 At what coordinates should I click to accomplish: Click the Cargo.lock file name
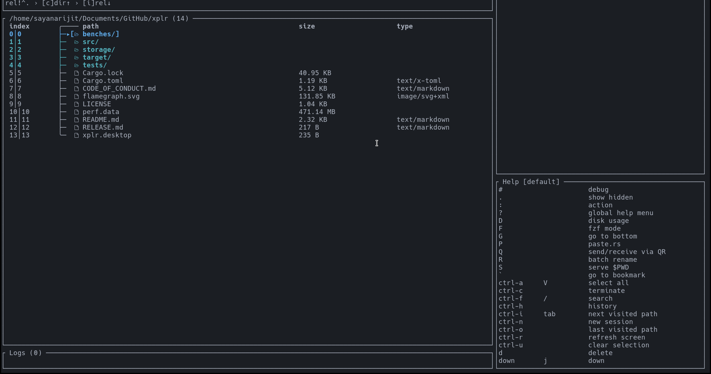pos(103,73)
